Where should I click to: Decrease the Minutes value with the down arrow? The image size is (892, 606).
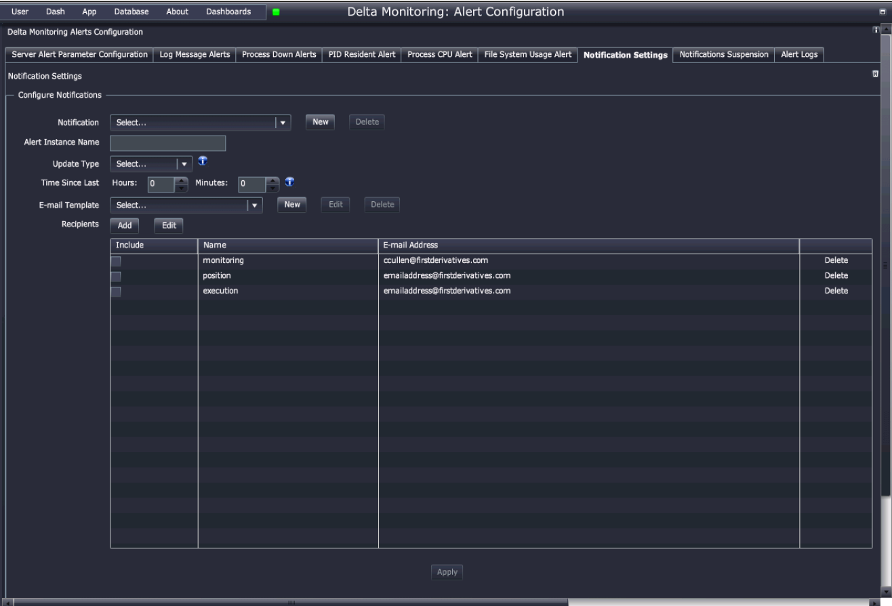tap(272, 187)
